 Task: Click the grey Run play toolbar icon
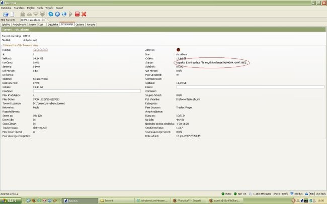[x=70, y=14]
